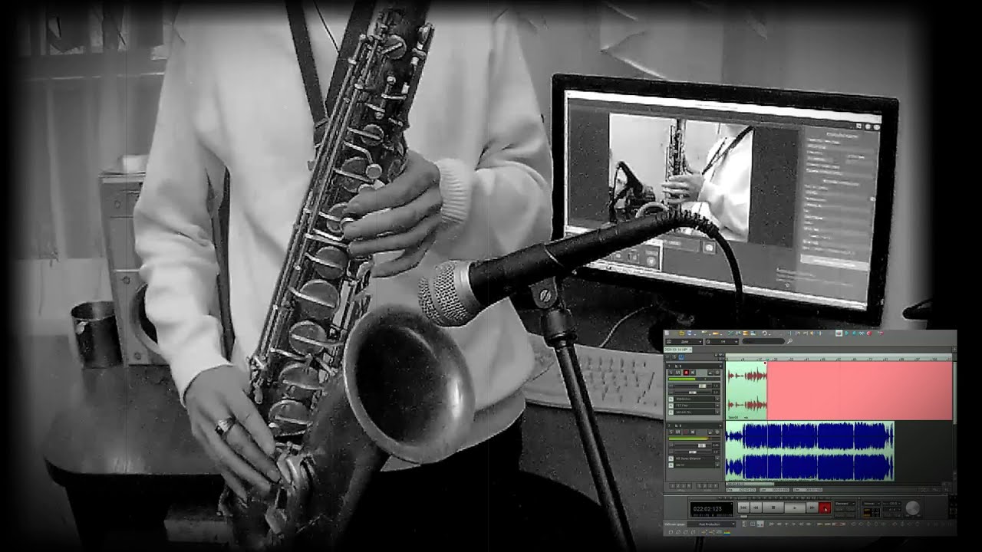Screen dimensions: 982x552
Task: Solo track 2
Action: (671, 432)
